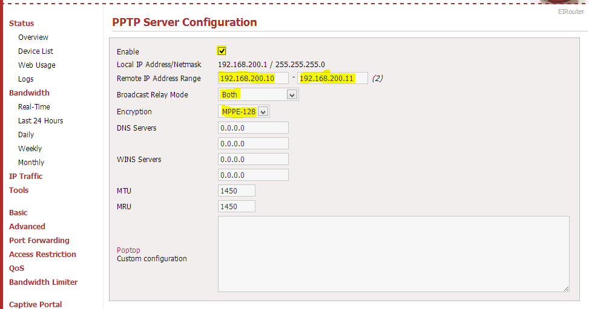Click the EIRouter label text
The width and height of the screenshot is (589, 309).
pos(571,11)
